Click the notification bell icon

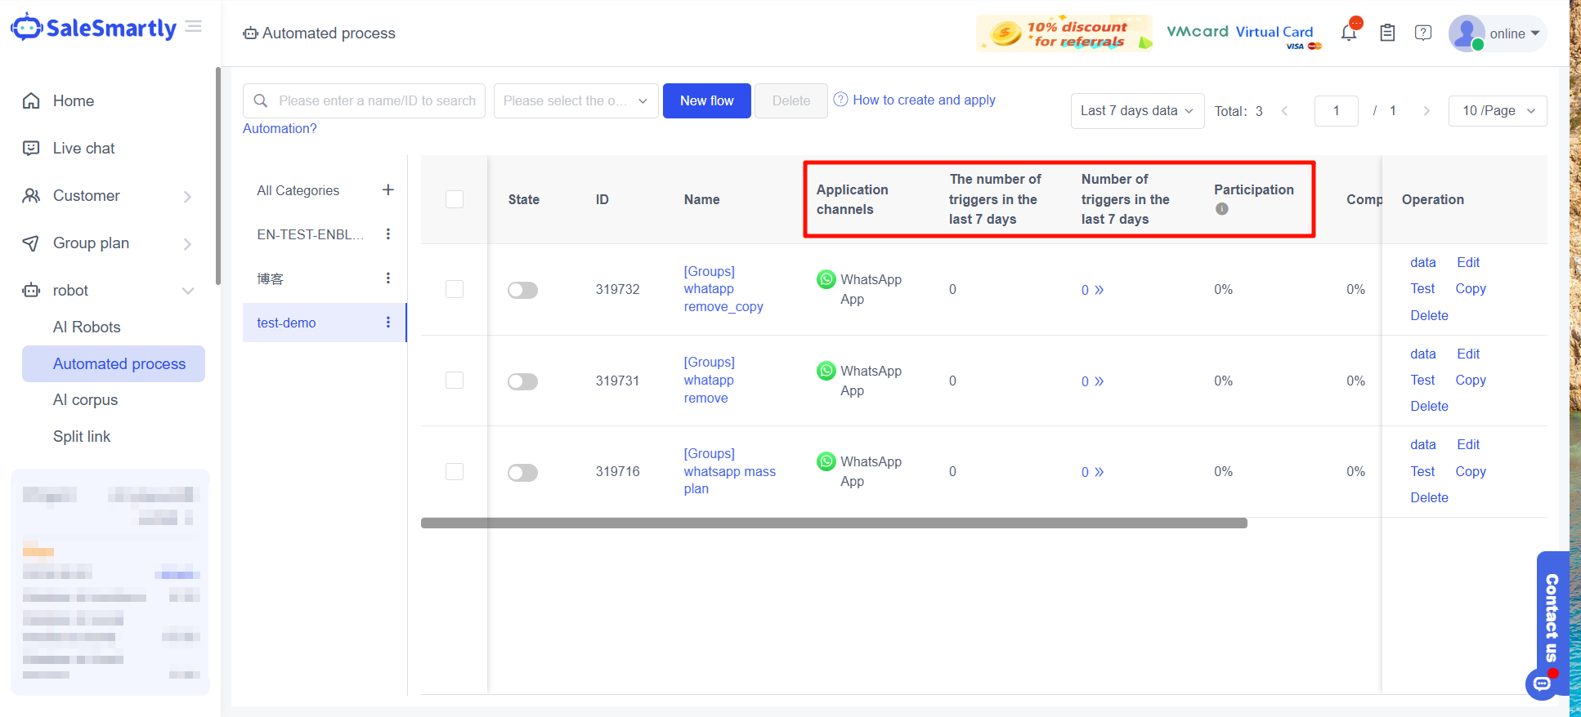[x=1349, y=33]
